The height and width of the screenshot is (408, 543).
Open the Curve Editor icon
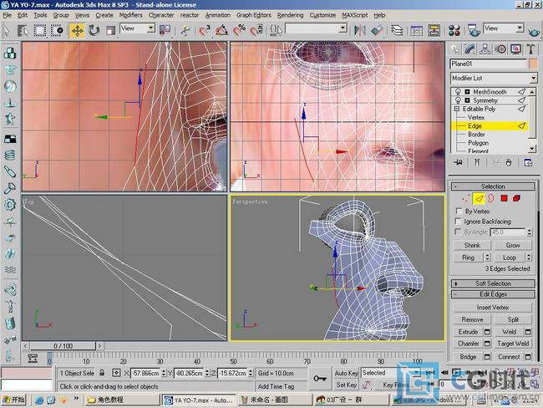click(x=417, y=30)
